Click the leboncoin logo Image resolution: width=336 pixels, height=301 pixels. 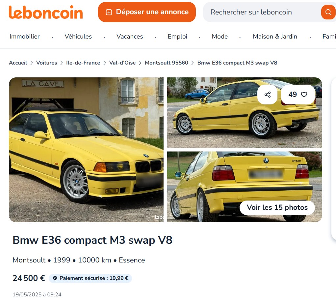point(46,12)
